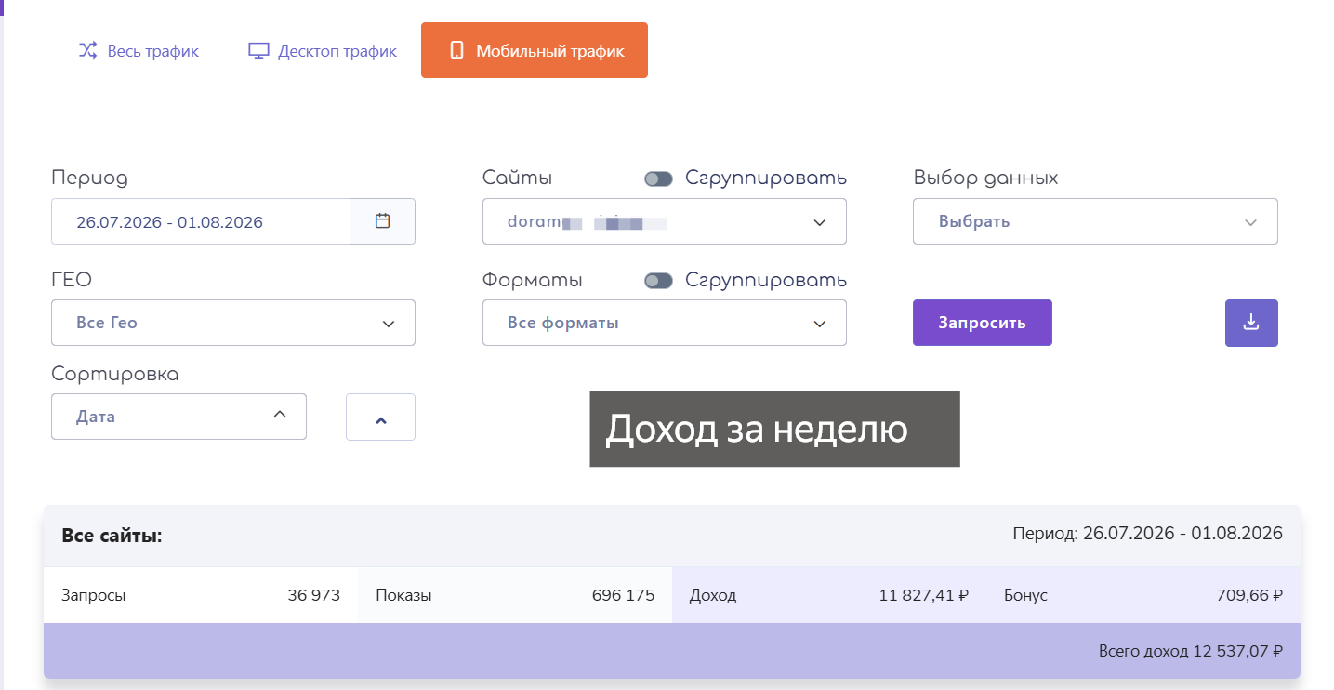Image resolution: width=1334 pixels, height=690 pixels.
Task: Click the monitor icon beside Десктоп трафик
Action: (258, 50)
